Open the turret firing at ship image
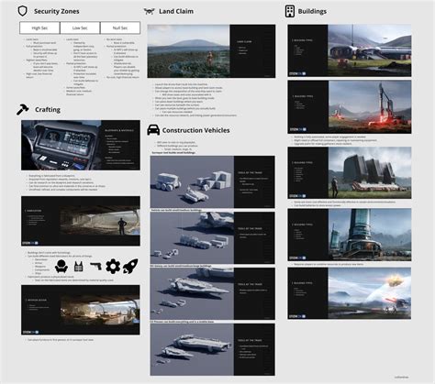This screenshot has width=435, height=384. click(x=370, y=293)
